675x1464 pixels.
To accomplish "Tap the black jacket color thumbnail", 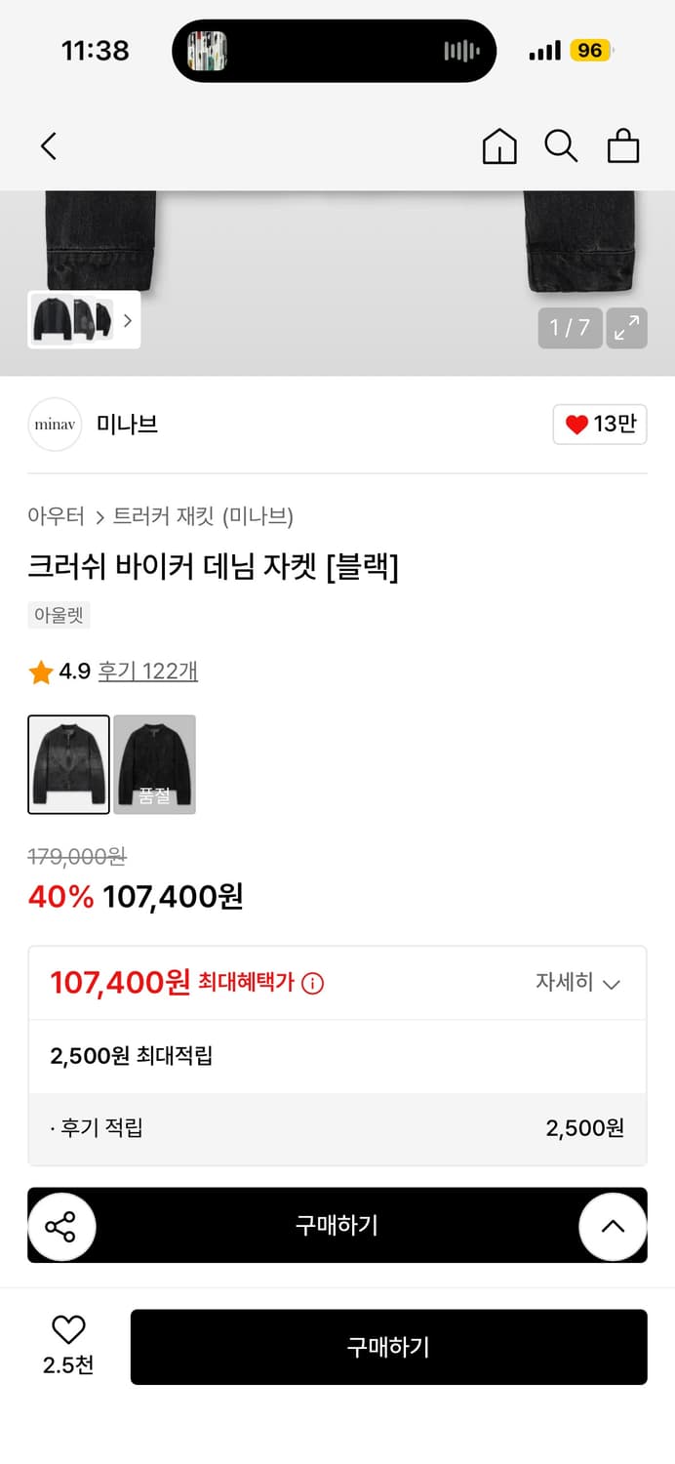I will 67,764.
